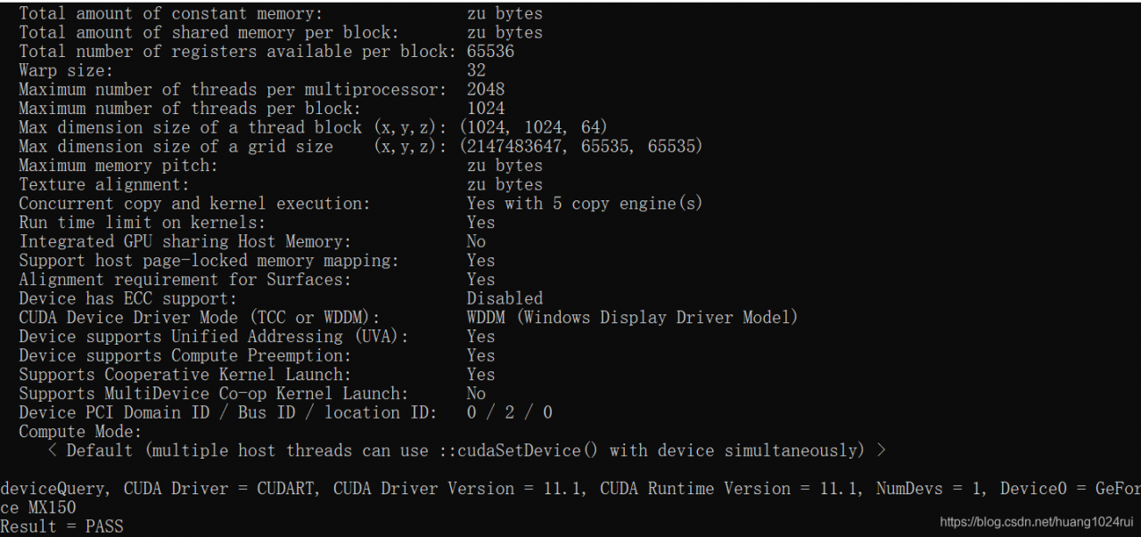Click the "Yes with 5 copy engine(s)" text
Image resolution: width=1141 pixels, height=537 pixels.
585,203
